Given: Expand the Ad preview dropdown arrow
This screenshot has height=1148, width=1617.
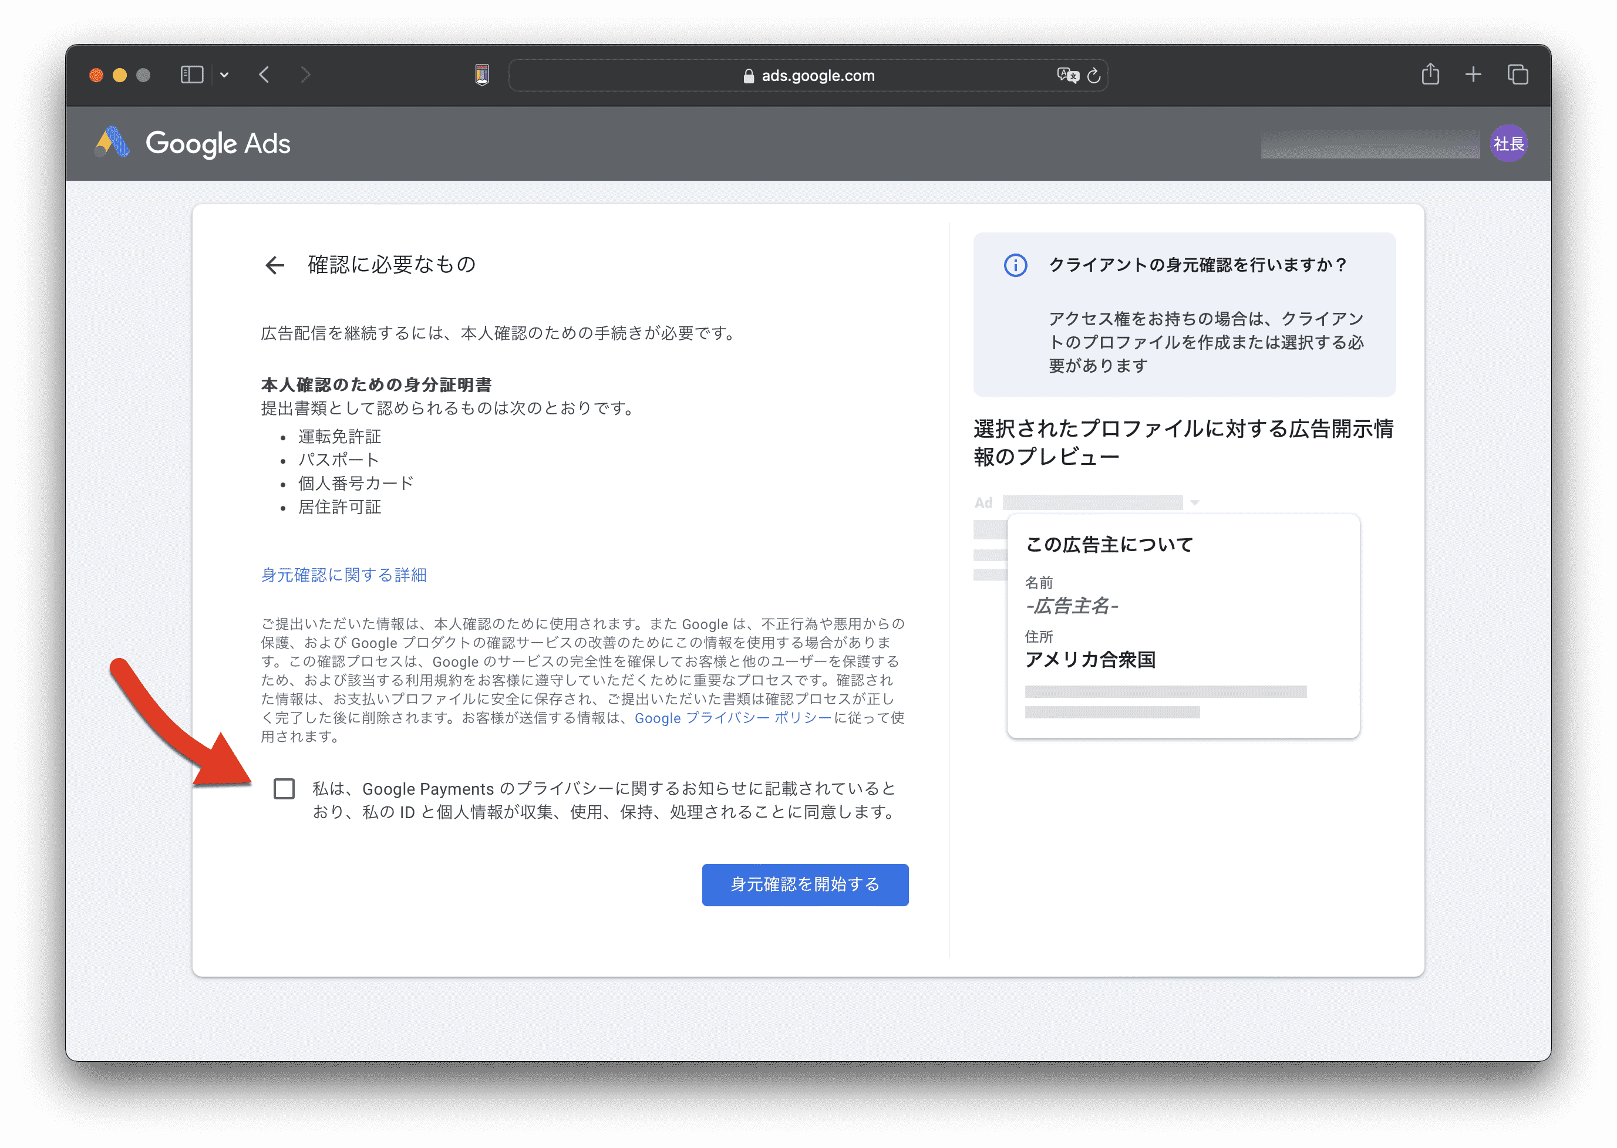Looking at the screenshot, I should pos(1194,502).
